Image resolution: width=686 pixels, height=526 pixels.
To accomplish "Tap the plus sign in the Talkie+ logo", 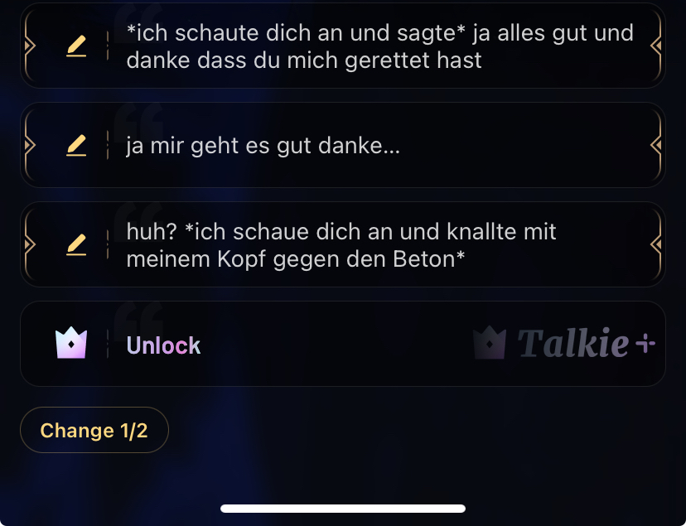I will [645, 344].
